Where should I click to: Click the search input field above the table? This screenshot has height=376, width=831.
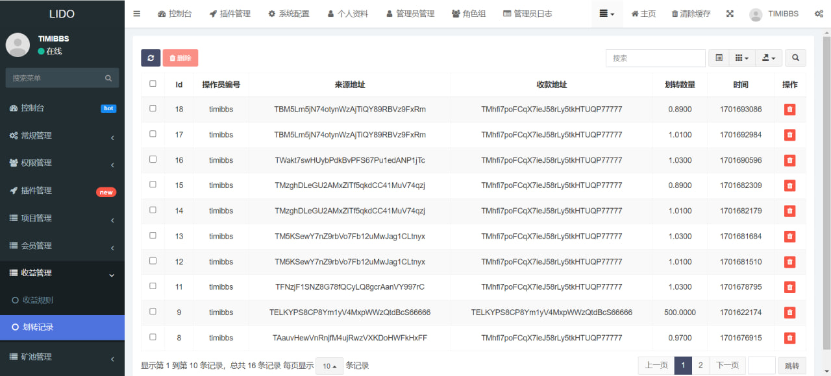(x=655, y=58)
